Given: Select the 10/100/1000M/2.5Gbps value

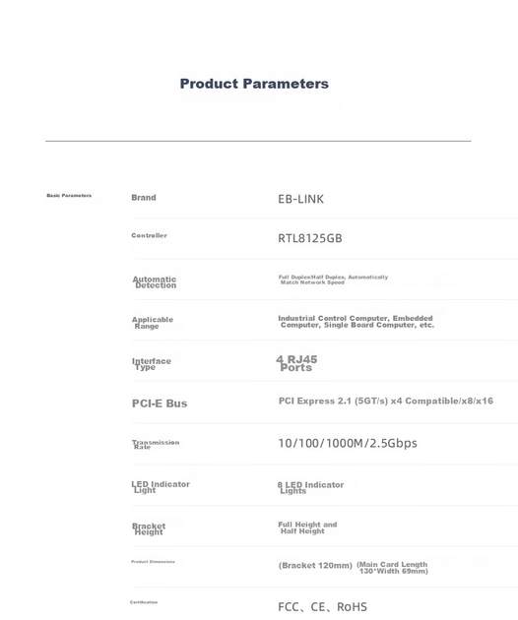Looking at the screenshot, I should 348,443.
